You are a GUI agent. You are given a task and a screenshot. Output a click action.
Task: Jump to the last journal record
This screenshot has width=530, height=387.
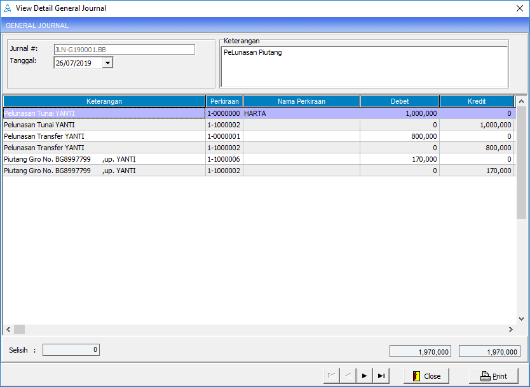coord(381,376)
